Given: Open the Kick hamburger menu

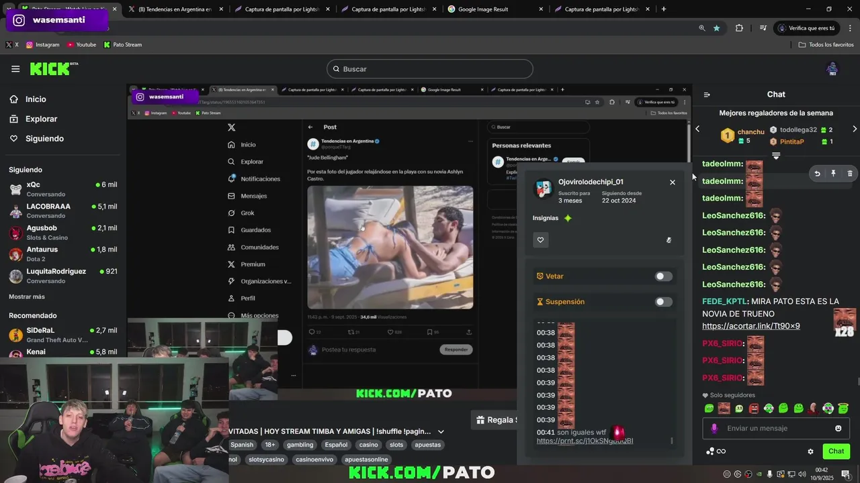Looking at the screenshot, I should click(x=15, y=69).
